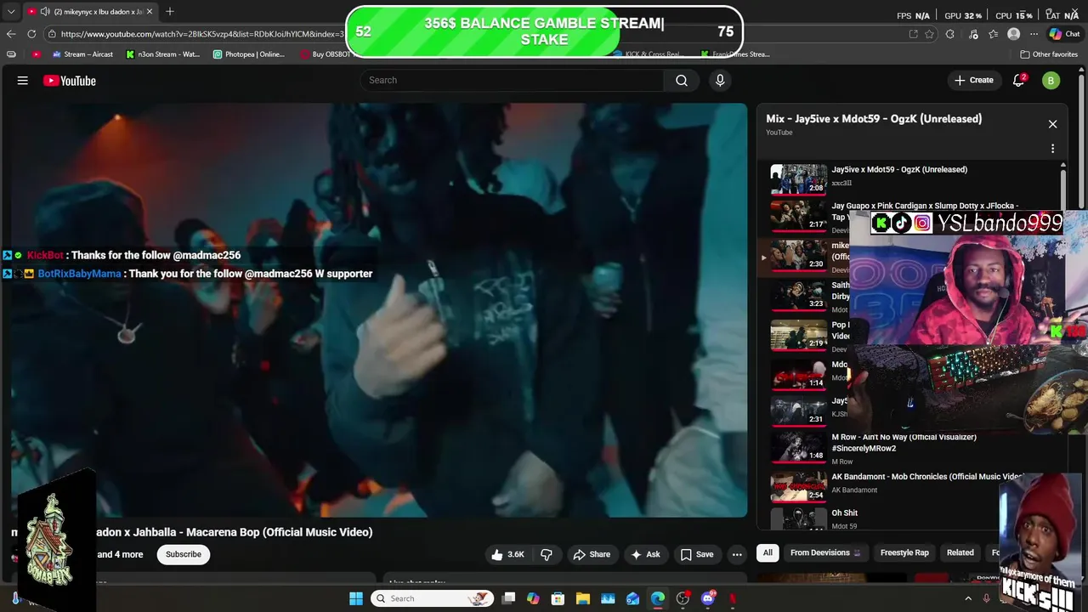Screen dimensions: 1088x612
Task: Open Task View on taskbar
Action: [508, 598]
